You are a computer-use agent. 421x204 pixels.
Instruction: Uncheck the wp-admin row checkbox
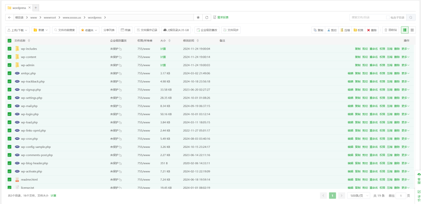[9, 65]
